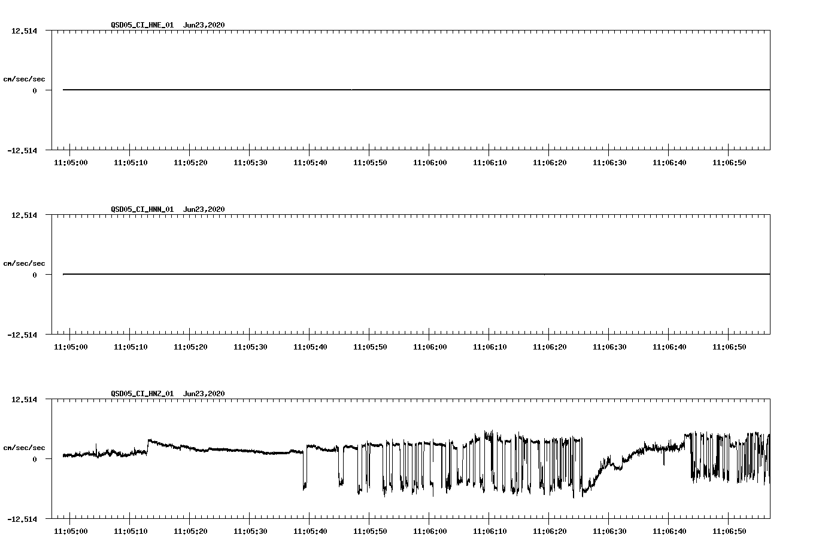Click the 11:06:20 time label under HNN plot
813x553 pixels.
[550, 347]
